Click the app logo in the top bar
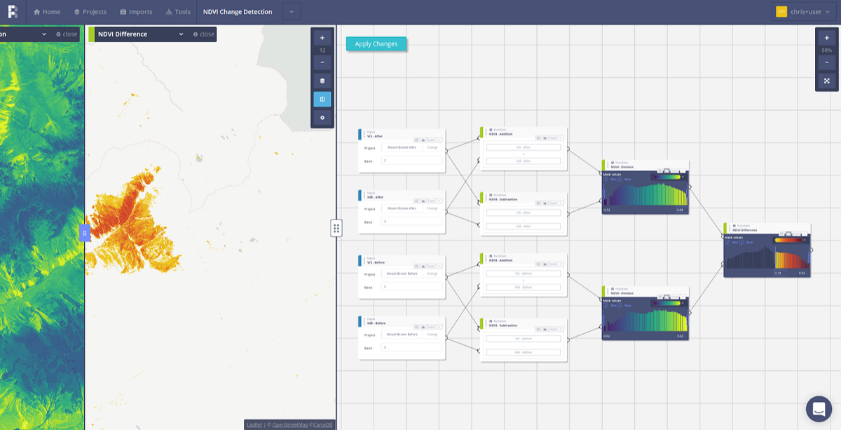841x430 pixels. pyautogui.click(x=13, y=12)
